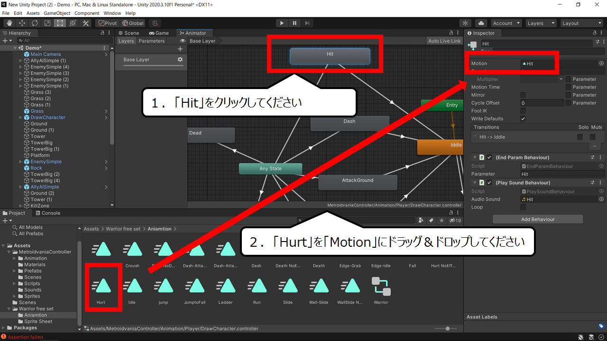Select the Hand tool in toolbar

point(9,23)
